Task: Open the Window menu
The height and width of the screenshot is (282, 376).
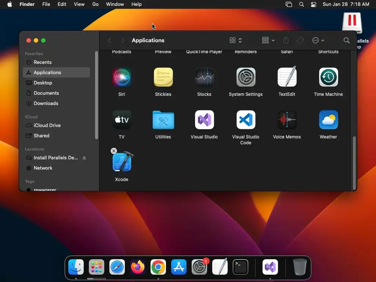Action: click(115, 4)
